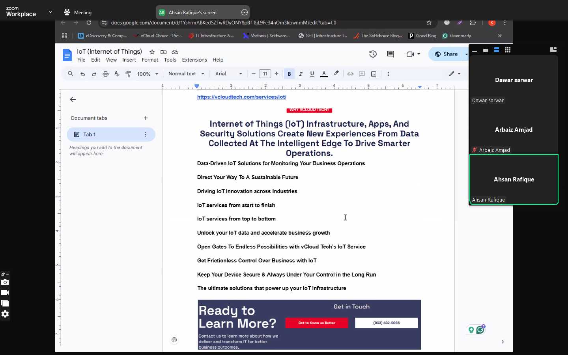Expand the Share button dropdown arrow
The image size is (568, 355).
(x=466, y=54)
